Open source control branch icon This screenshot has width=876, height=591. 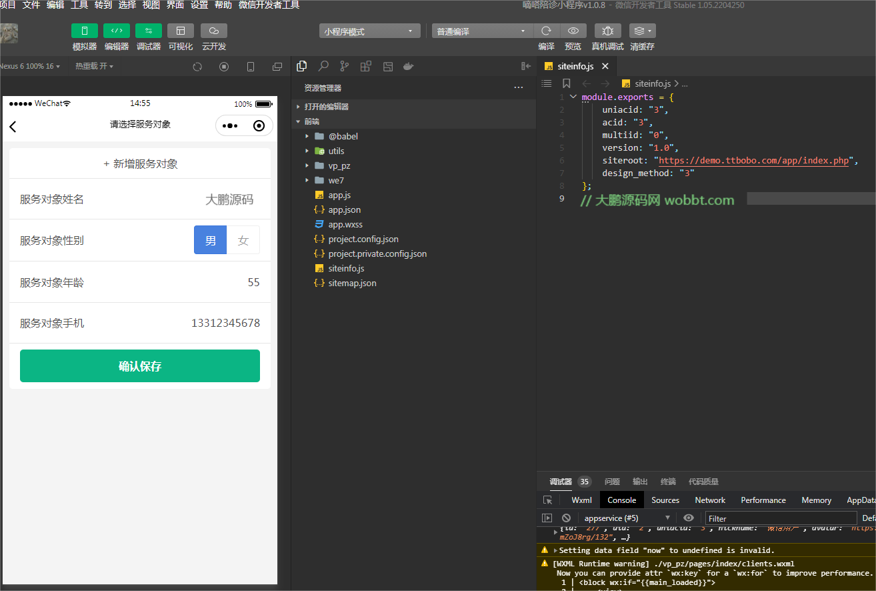344,66
